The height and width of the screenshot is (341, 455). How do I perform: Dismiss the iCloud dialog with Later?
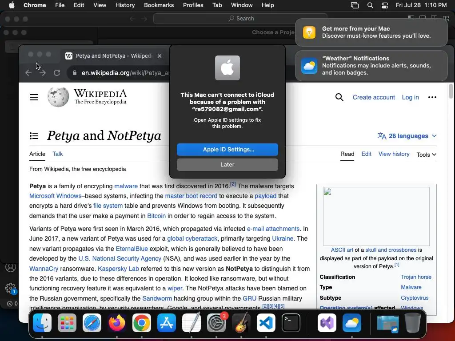(x=227, y=164)
